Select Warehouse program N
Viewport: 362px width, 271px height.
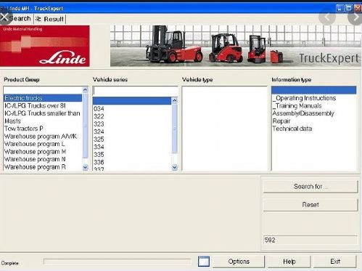43,159
